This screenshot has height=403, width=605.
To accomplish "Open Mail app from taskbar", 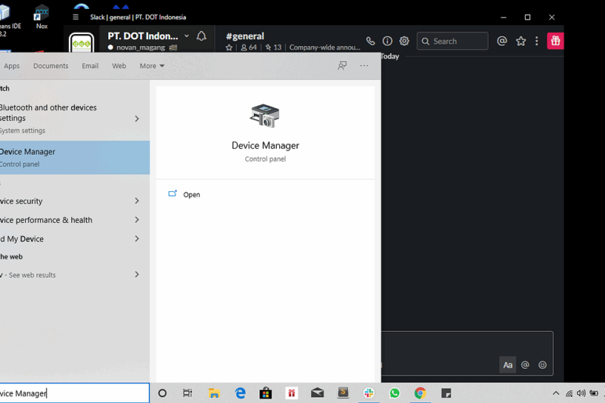I will (317, 393).
